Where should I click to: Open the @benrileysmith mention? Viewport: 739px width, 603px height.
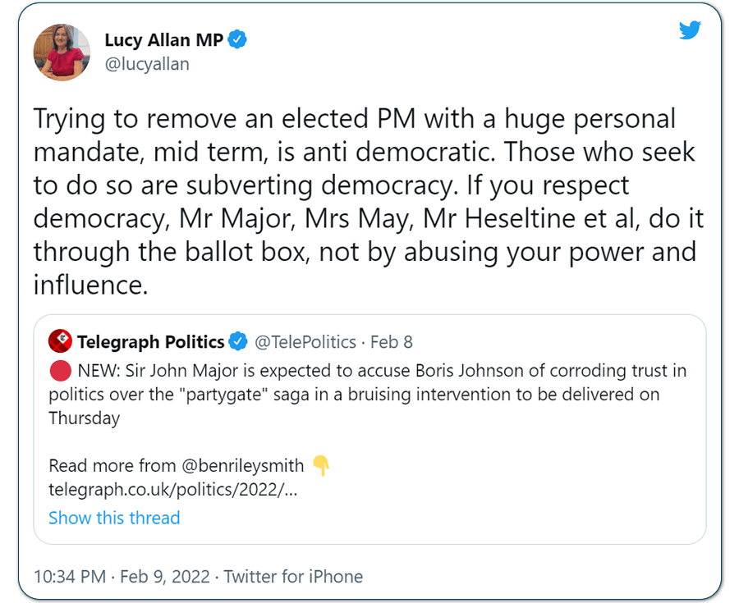(x=243, y=465)
